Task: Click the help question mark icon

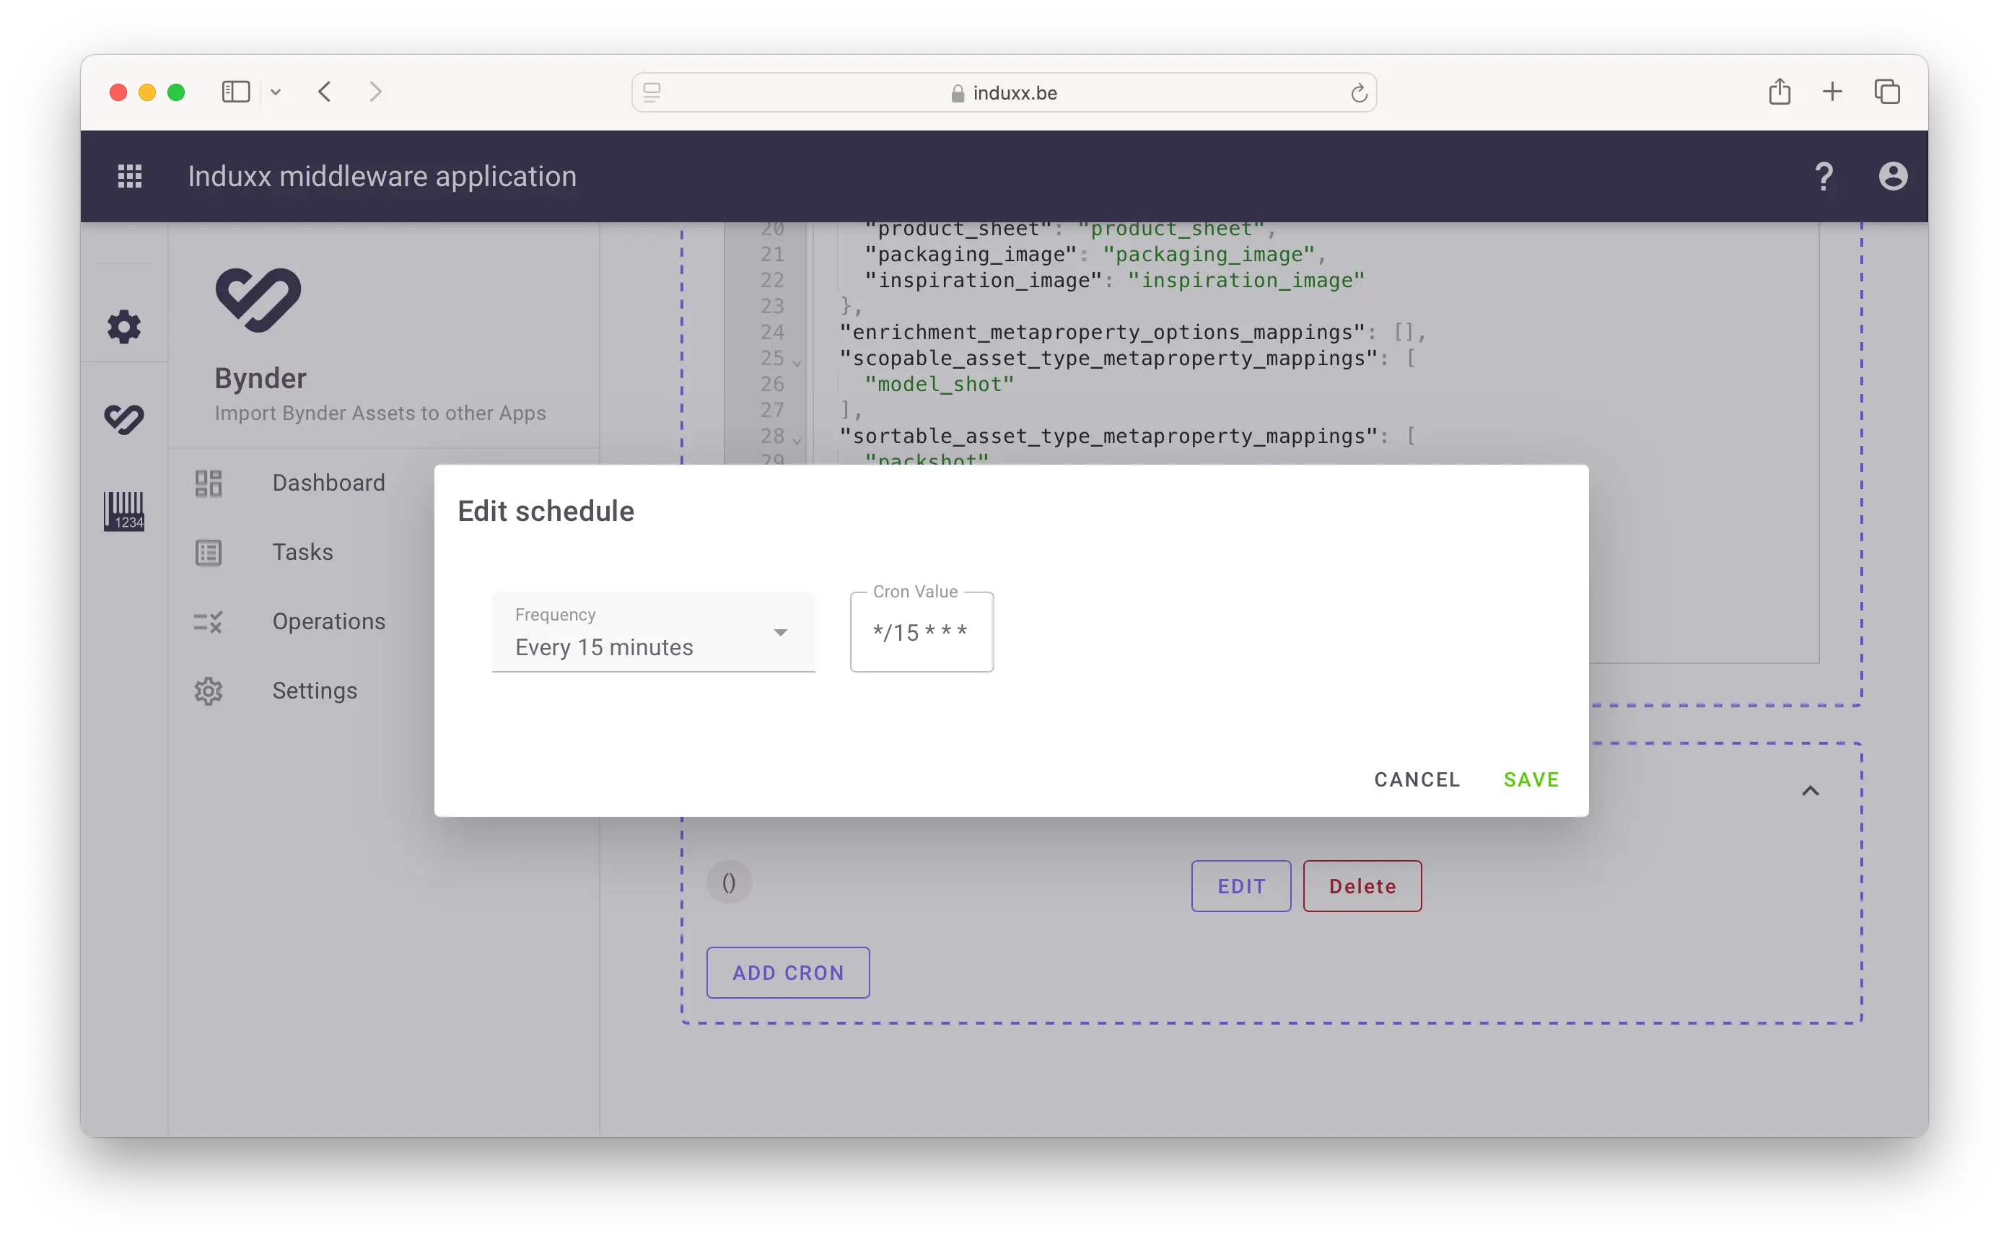Action: 1823,176
